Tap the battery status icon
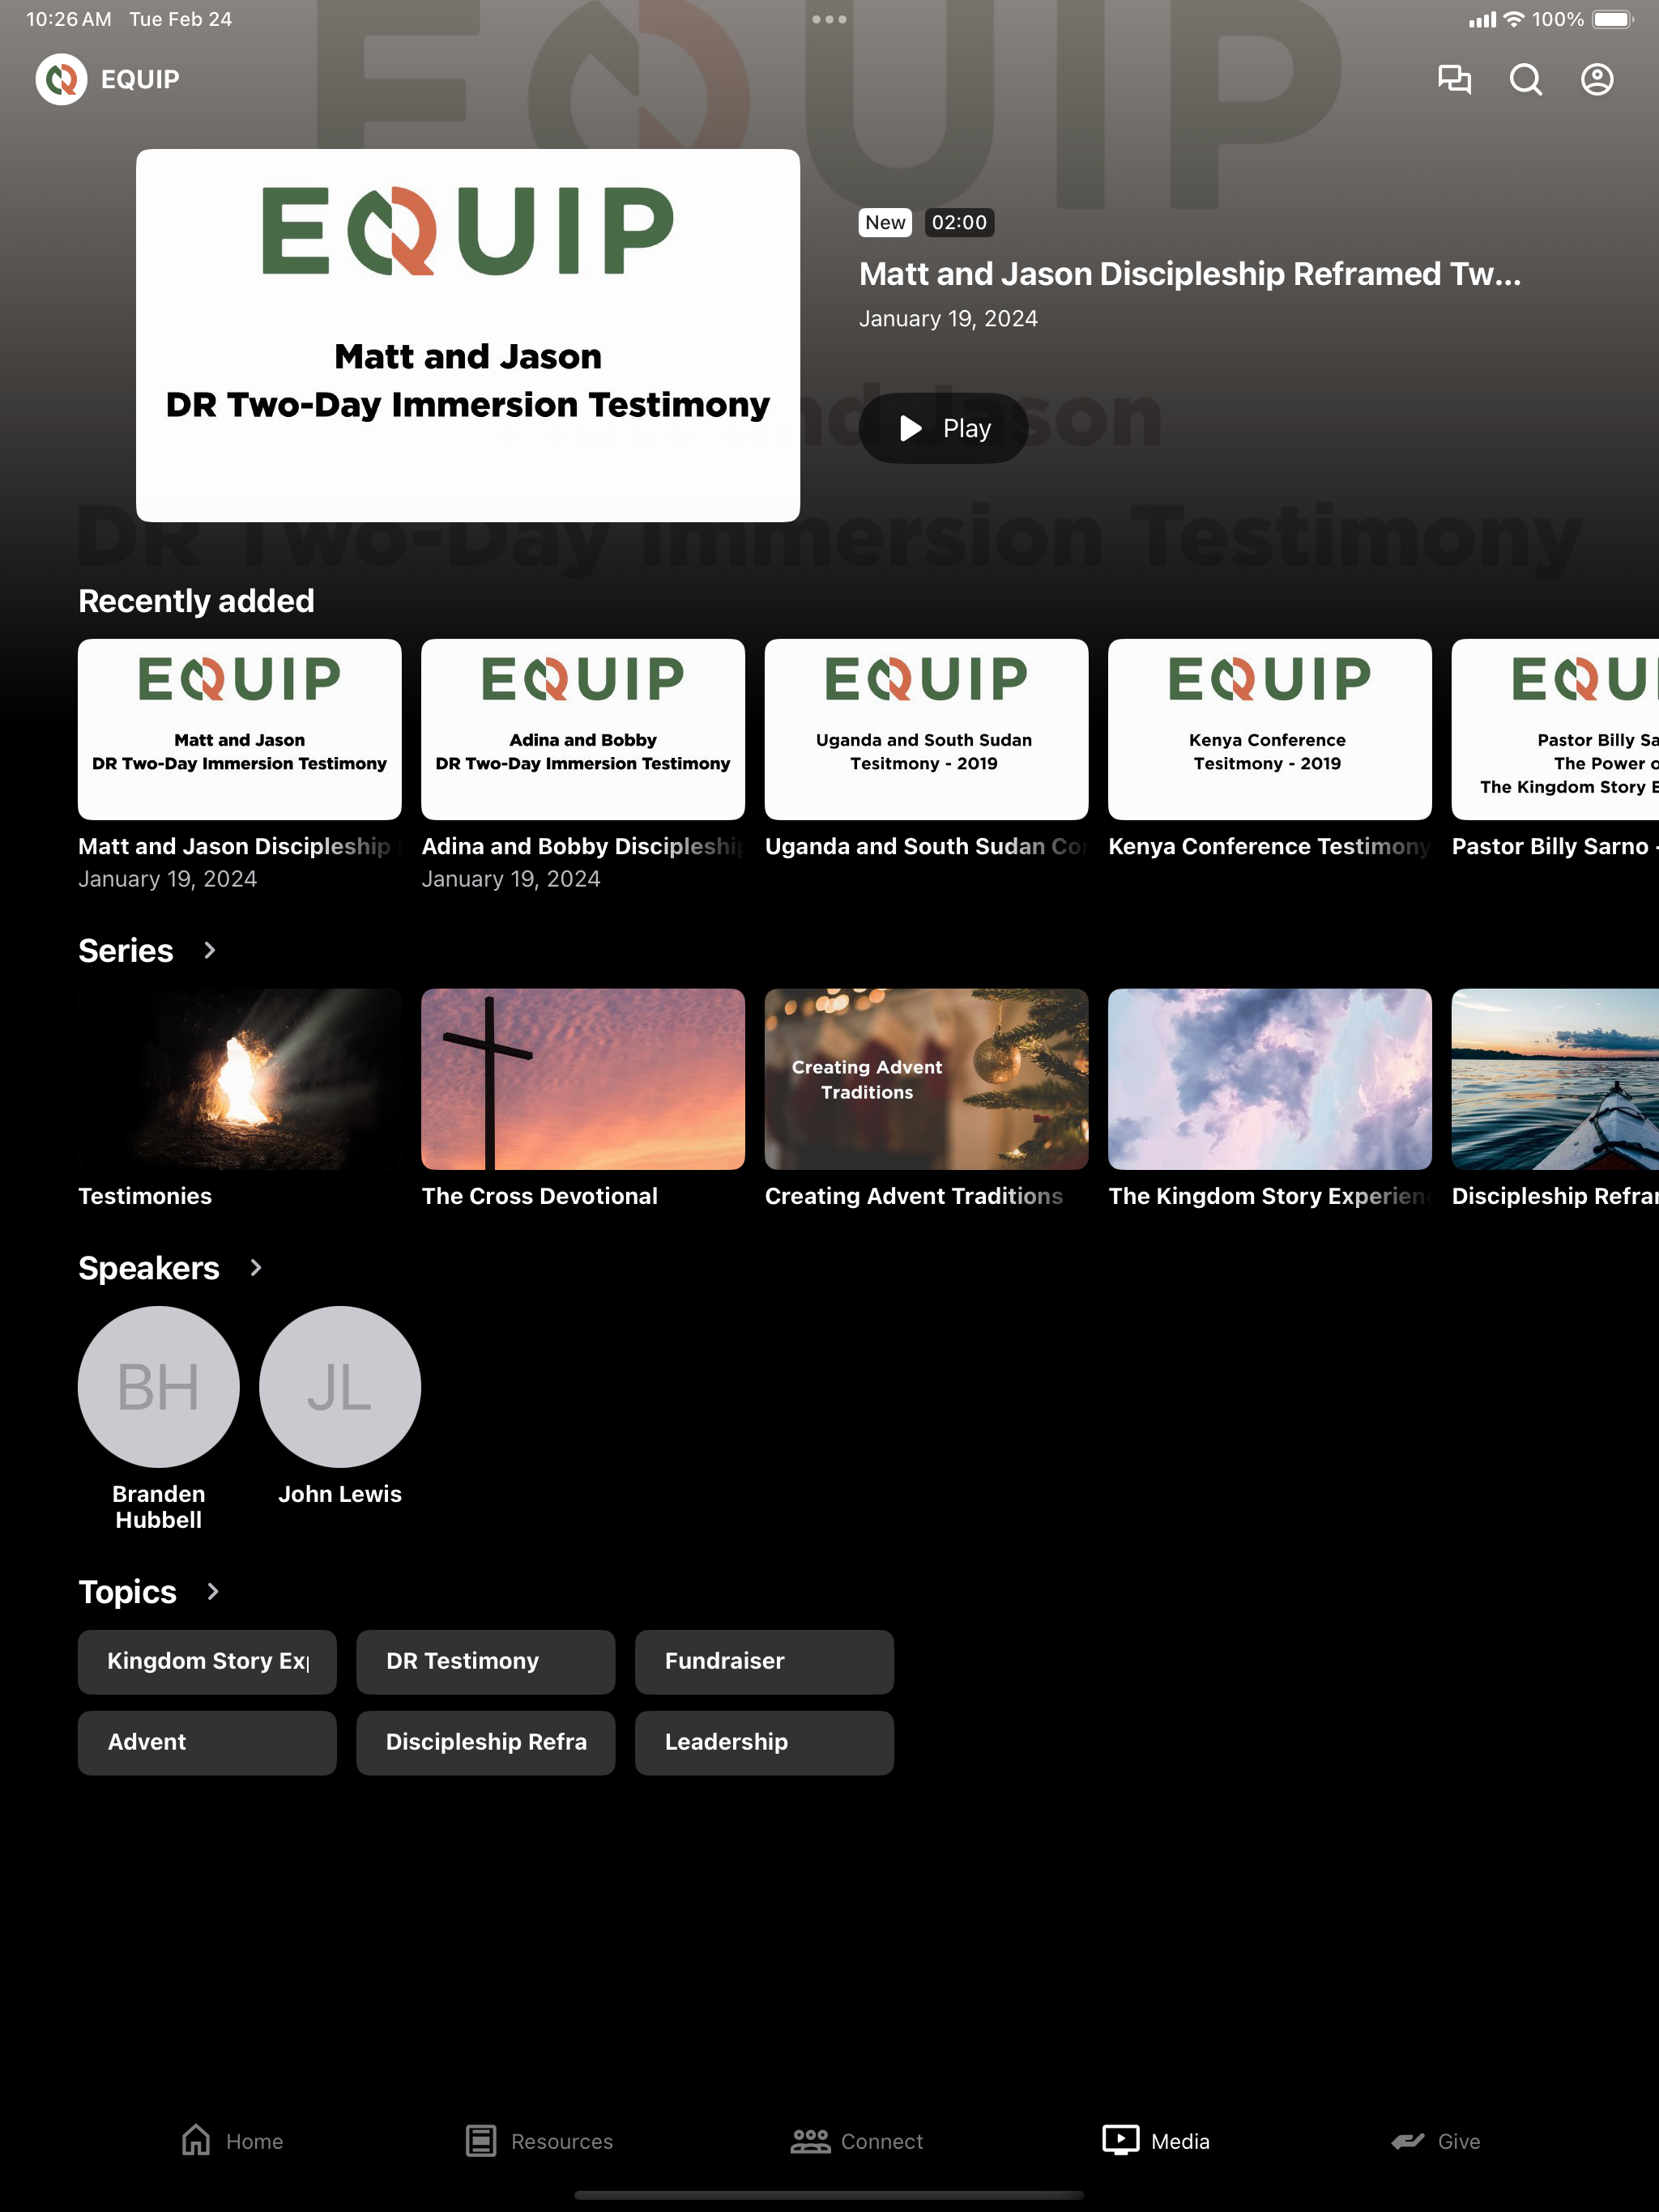1659x2212 pixels. pos(1613,19)
